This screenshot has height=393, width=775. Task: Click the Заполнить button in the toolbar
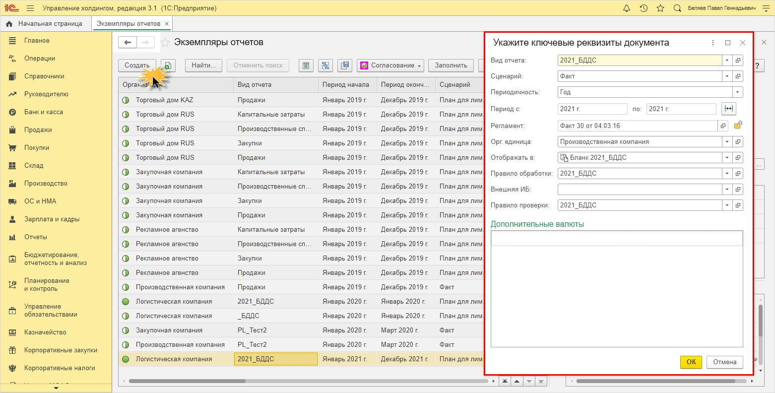(451, 65)
